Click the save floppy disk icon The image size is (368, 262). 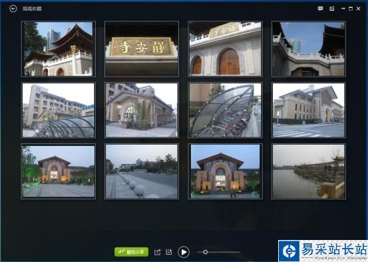169,252
